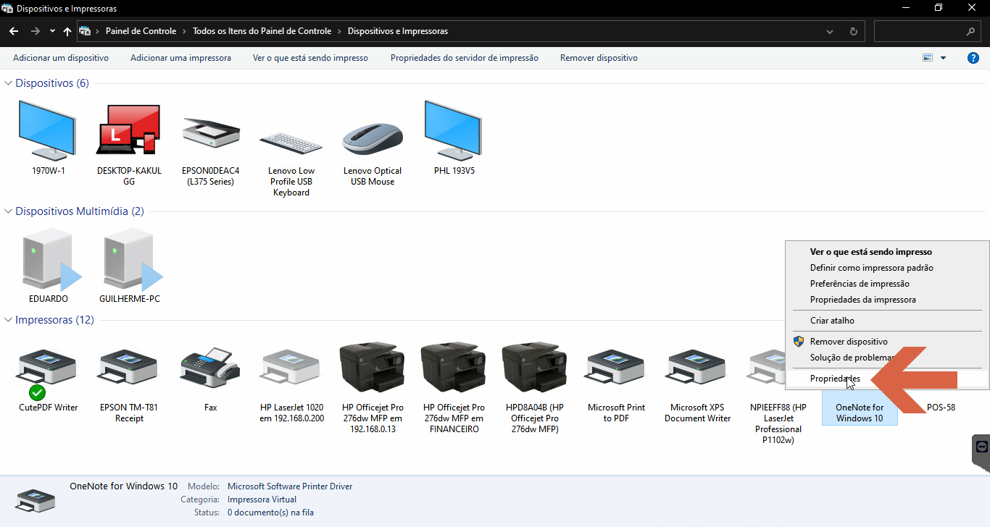Choose Preferências de impressão
Viewport: 990px width, 527px height.
887,284
